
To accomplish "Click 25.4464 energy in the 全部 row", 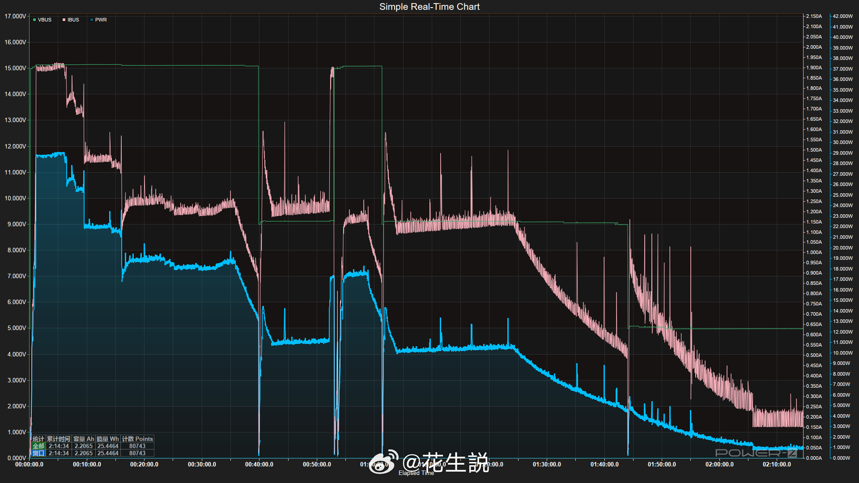I will (108, 446).
